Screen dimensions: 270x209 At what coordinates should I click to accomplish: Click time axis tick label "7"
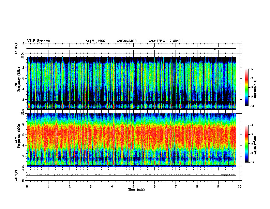click(176, 186)
